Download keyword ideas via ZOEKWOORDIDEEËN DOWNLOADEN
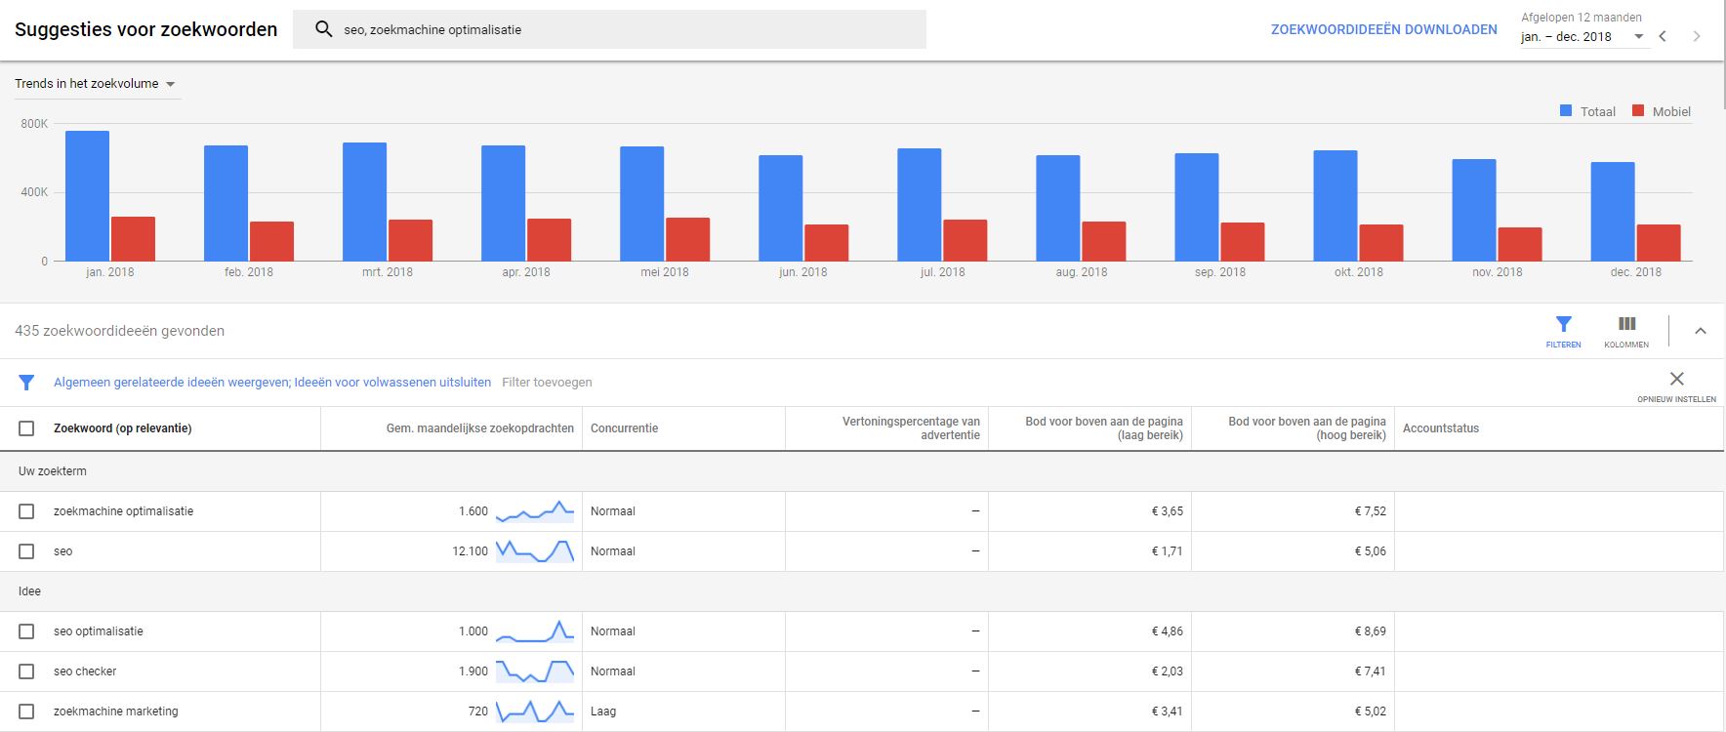This screenshot has height=732, width=1726. [x=1383, y=29]
